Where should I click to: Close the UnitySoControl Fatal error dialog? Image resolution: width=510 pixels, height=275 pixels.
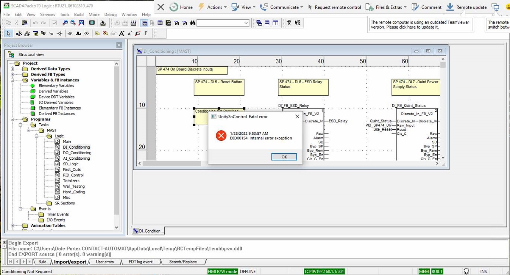[297, 117]
